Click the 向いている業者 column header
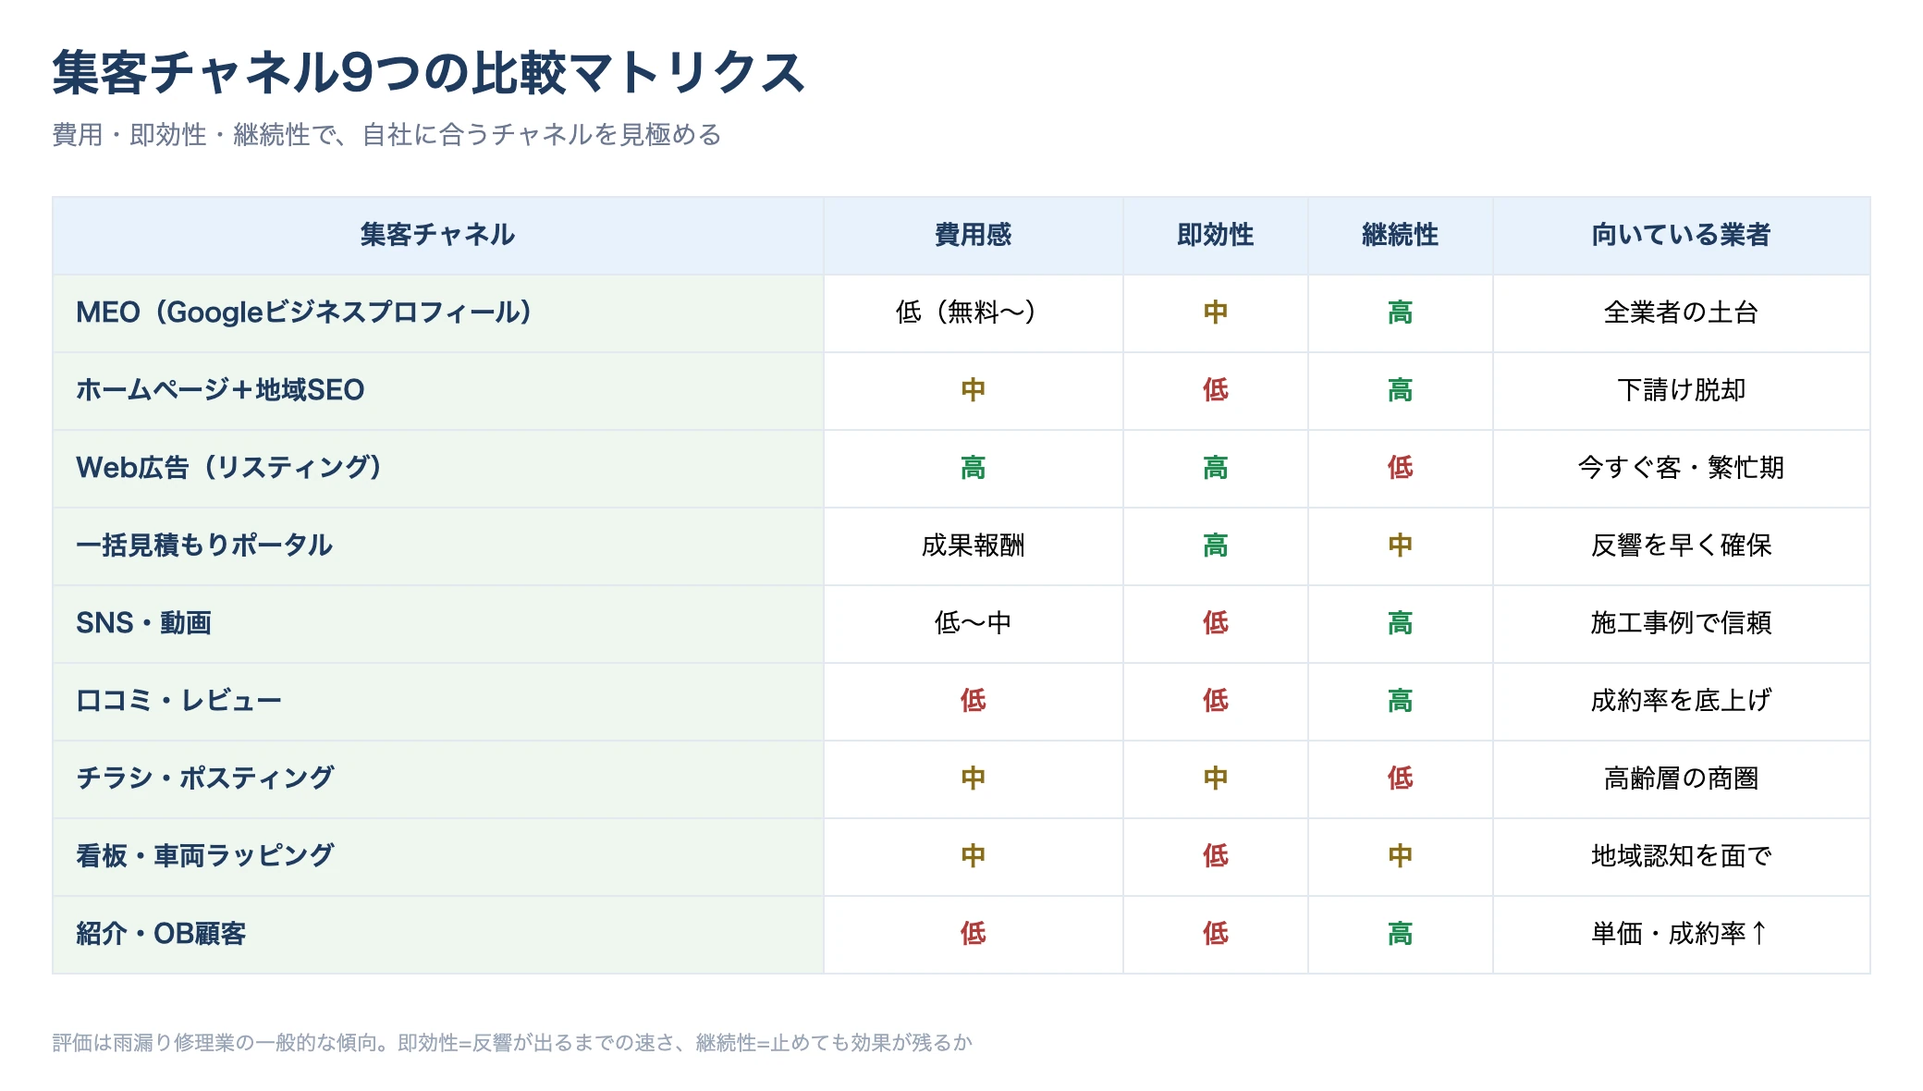1923x1091 pixels. click(x=1681, y=235)
